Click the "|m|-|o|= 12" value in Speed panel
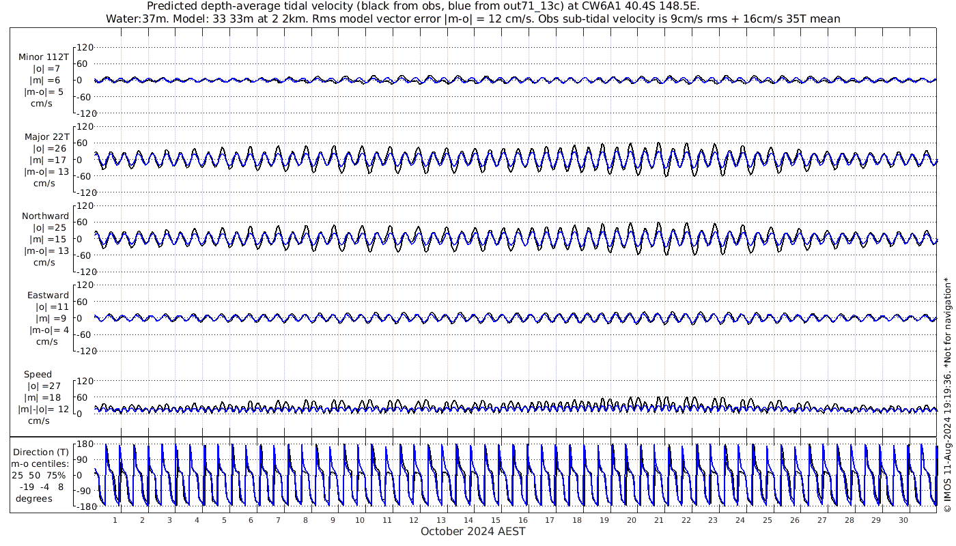Viewport: 956px width, 546px height. (44, 409)
